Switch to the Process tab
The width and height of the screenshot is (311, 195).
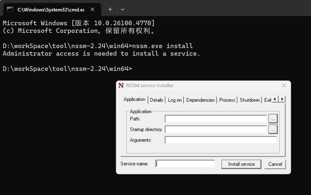227,100
